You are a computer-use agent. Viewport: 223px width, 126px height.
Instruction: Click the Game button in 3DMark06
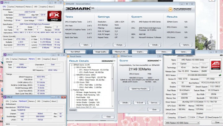coord(184,52)
